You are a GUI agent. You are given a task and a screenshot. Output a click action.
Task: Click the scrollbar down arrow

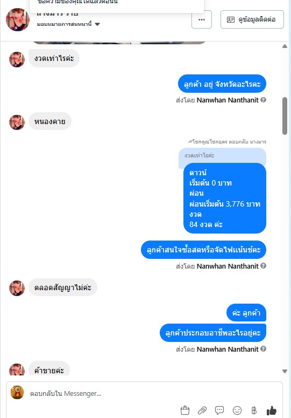(285, 371)
